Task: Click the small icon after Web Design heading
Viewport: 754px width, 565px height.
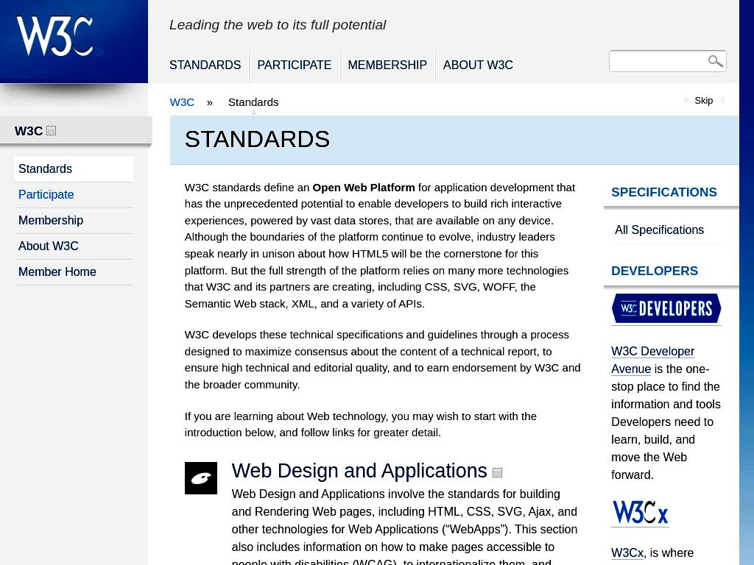Action: point(498,473)
